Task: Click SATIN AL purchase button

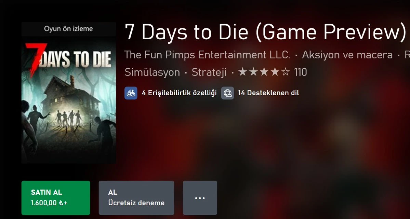Action: pos(56,198)
